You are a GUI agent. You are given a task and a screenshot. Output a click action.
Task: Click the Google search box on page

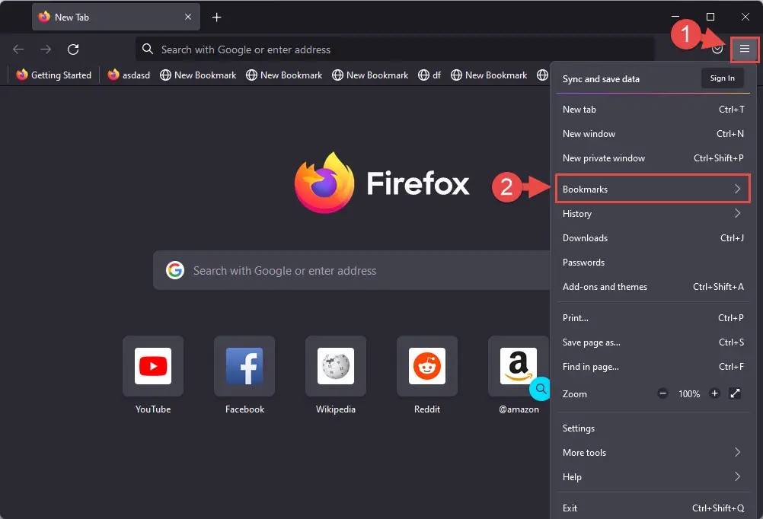tap(352, 270)
